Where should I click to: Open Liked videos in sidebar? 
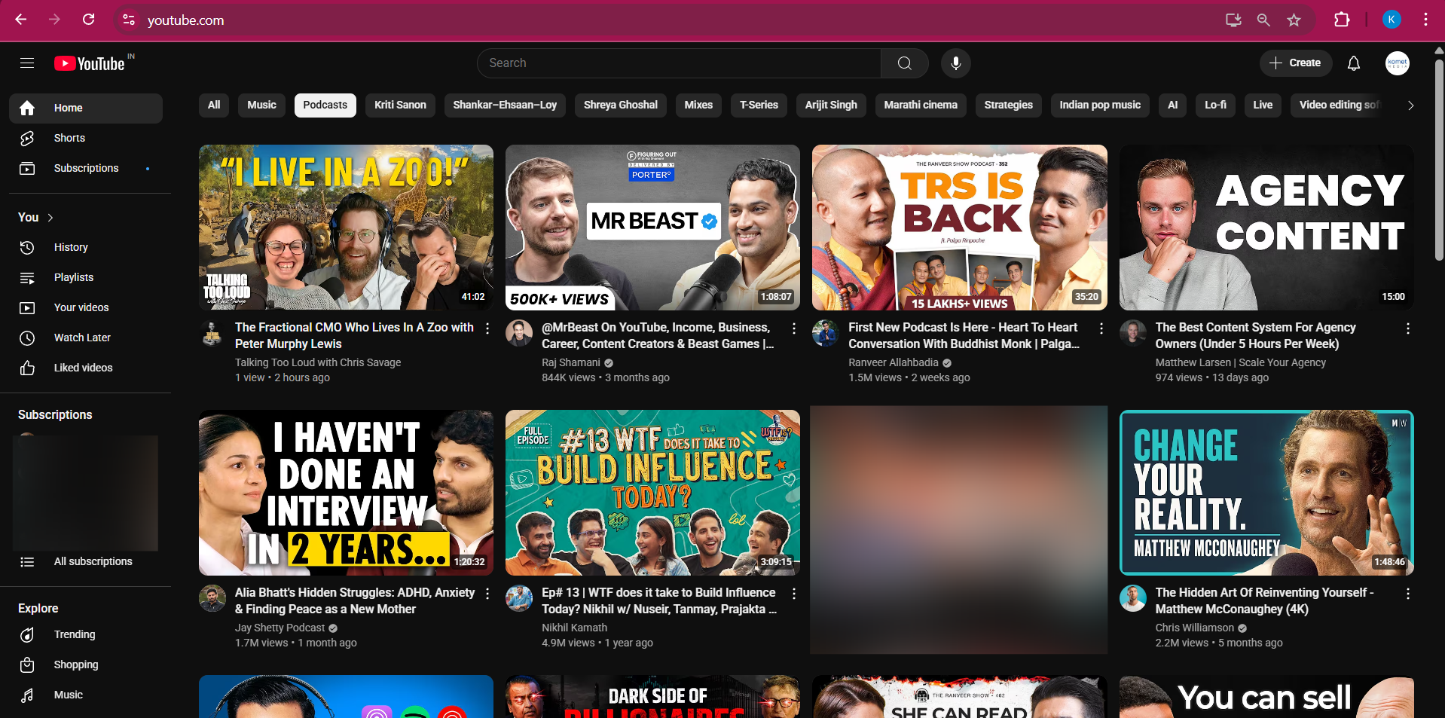tap(83, 368)
